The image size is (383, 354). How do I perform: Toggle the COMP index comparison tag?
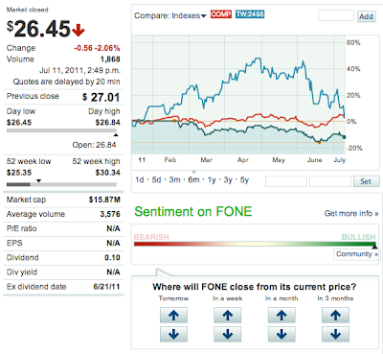[x=221, y=14]
